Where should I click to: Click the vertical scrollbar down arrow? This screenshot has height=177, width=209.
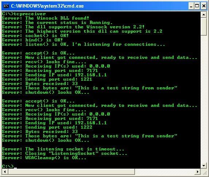[x=204, y=165]
